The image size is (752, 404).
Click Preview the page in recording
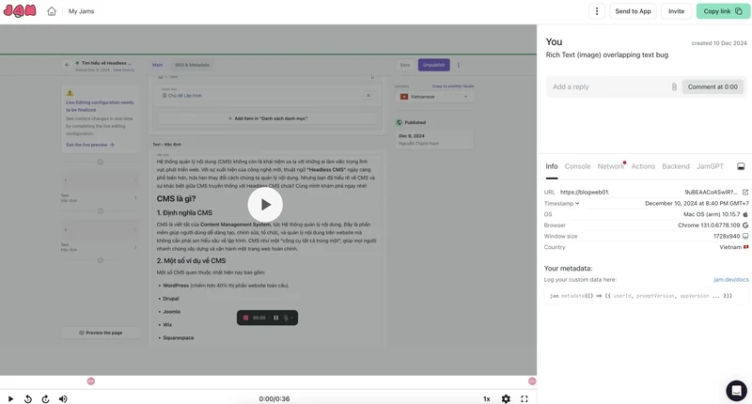[101, 333]
